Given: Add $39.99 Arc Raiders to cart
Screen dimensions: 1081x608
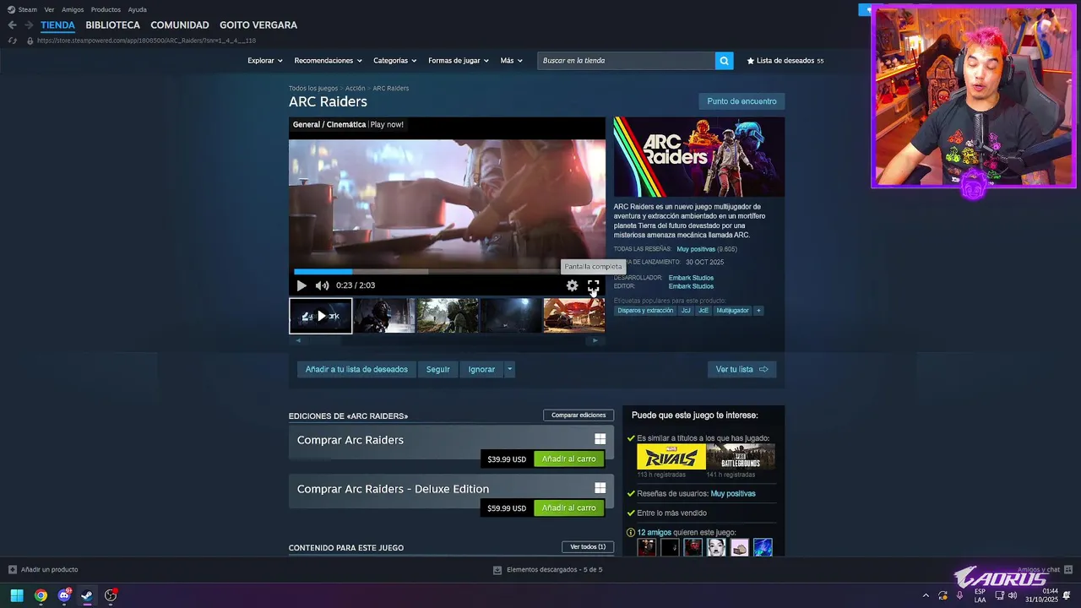Looking at the screenshot, I should point(568,459).
